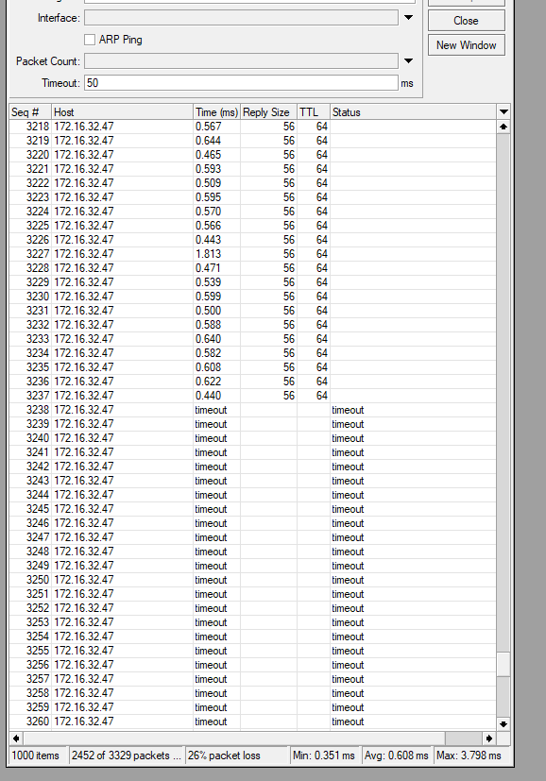
Task: Click into the Interface input field
Action: [x=241, y=18]
